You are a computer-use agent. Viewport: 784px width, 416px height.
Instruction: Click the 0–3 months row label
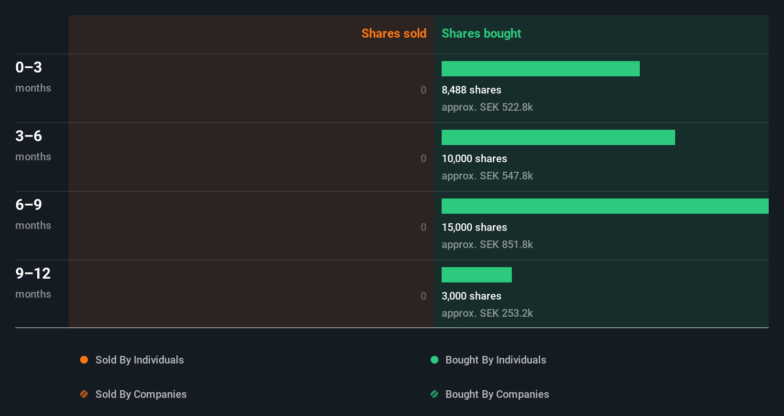click(33, 77)
